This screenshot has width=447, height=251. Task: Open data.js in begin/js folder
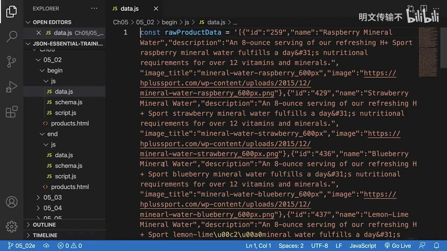pyautogui.click(x=65, y=92)
